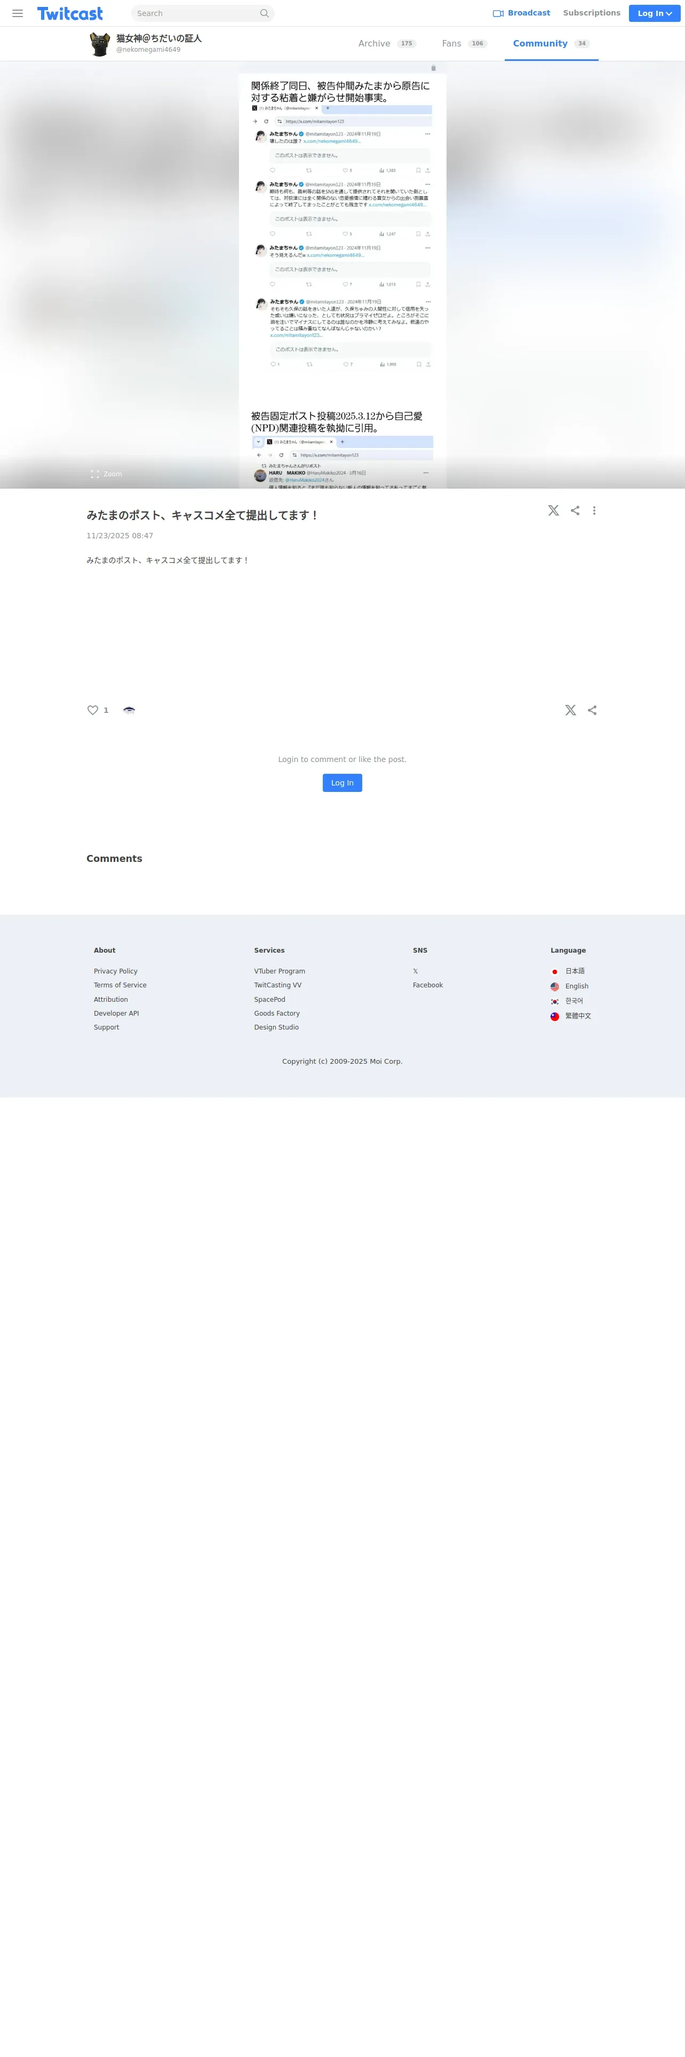Image resolution: width=685 pixels, height=2057 pixels.
Task: Click the blue Log In button under comments prompt
Action: 342,782
